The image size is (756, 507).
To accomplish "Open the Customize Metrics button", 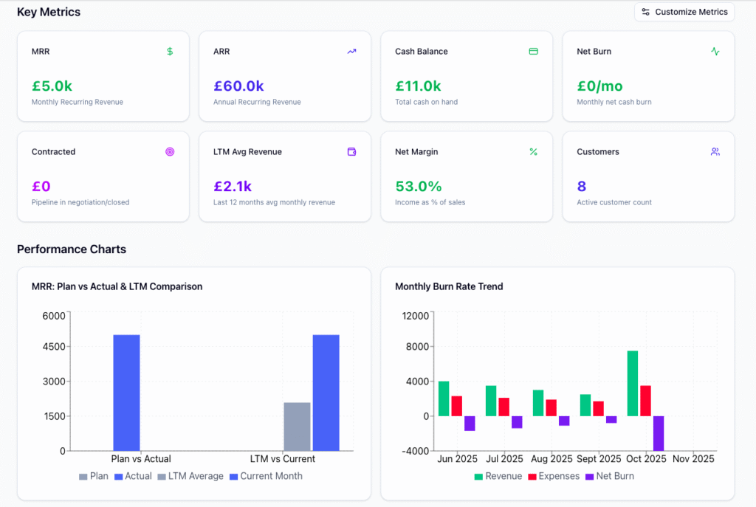I will 684,12.
